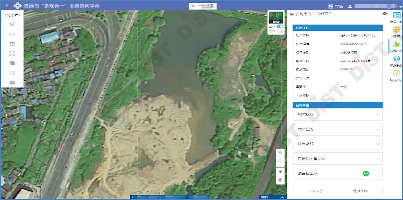Open the orange info icon in right sidebar
Image resolution: width=403 pixels, height=200 pixels.
coord(396,73)
